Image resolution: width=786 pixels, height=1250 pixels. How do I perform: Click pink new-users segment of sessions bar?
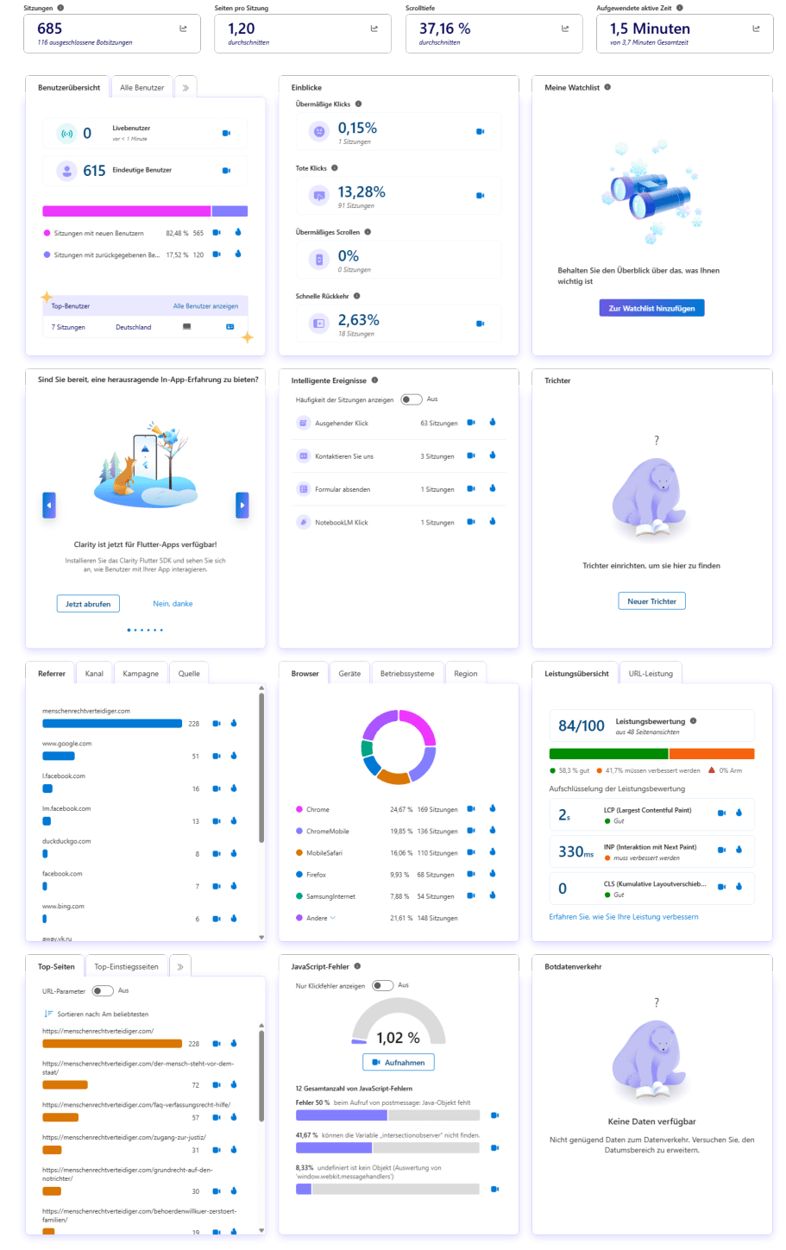(127, 211)
